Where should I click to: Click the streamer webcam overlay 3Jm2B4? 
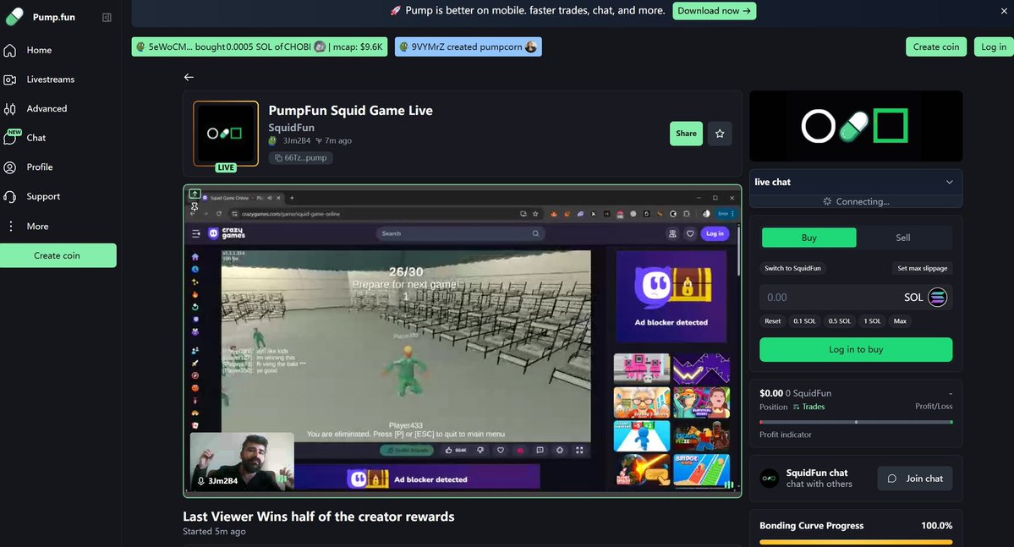[242, 461]
